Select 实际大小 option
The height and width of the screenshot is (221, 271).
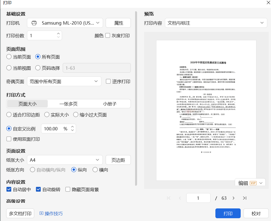pyautogui.click(x=47, y=115)
